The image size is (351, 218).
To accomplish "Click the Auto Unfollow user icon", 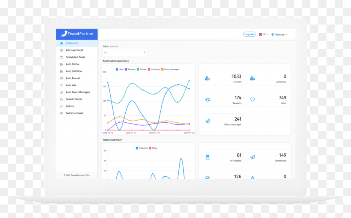I will point(61,71).
